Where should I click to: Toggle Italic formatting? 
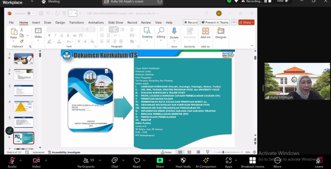point(55,35)
